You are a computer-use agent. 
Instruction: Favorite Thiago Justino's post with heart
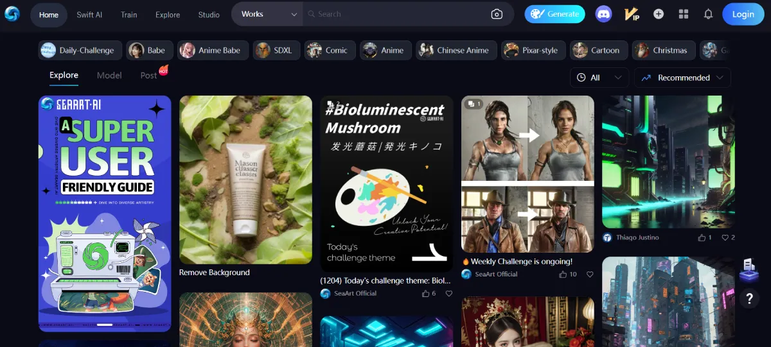(725, 237)
